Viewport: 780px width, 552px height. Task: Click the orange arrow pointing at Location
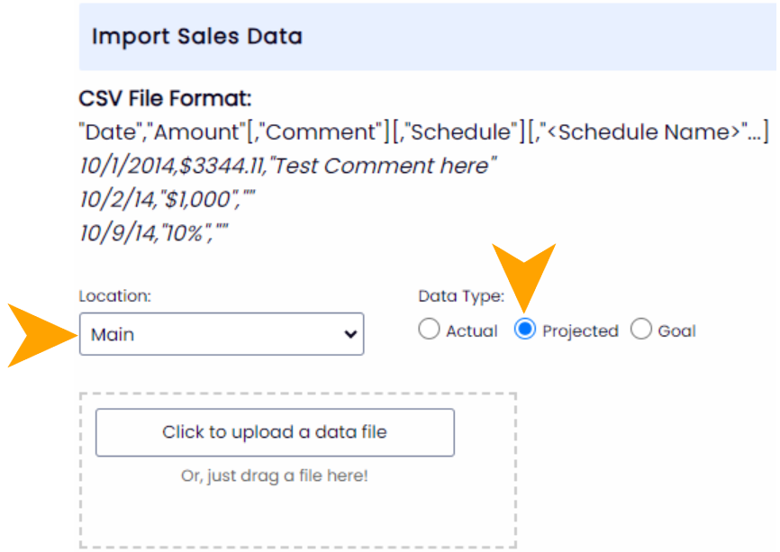[x=41, y=334]
